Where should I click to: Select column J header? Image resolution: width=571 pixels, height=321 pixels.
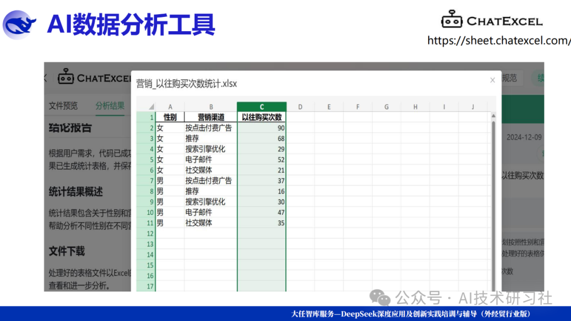tap(473, 107)
